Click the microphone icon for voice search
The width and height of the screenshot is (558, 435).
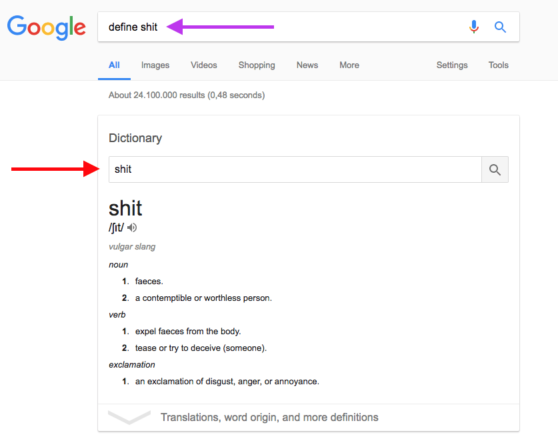tap(474, 27)
